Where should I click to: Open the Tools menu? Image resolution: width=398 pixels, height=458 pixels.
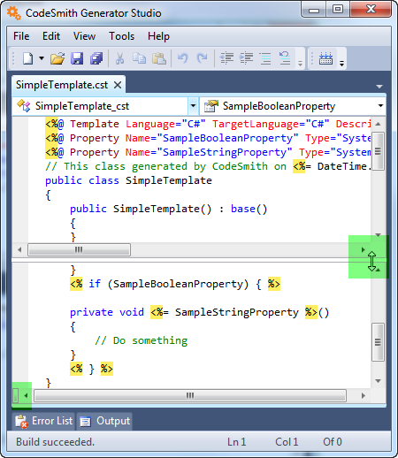(122, 36)
